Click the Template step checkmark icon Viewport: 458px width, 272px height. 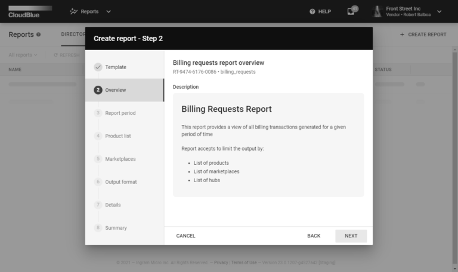click(98, 67)
